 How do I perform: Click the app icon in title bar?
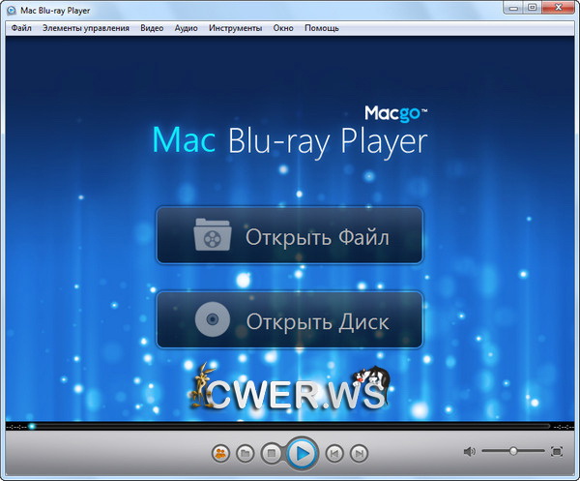10,9
